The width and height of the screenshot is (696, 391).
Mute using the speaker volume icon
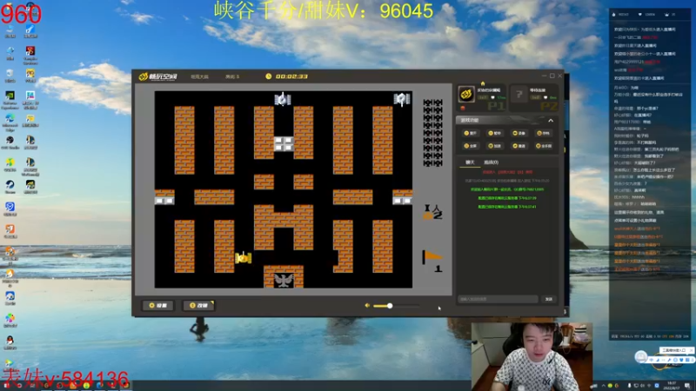pyautogui.click(x=367, y=306)
